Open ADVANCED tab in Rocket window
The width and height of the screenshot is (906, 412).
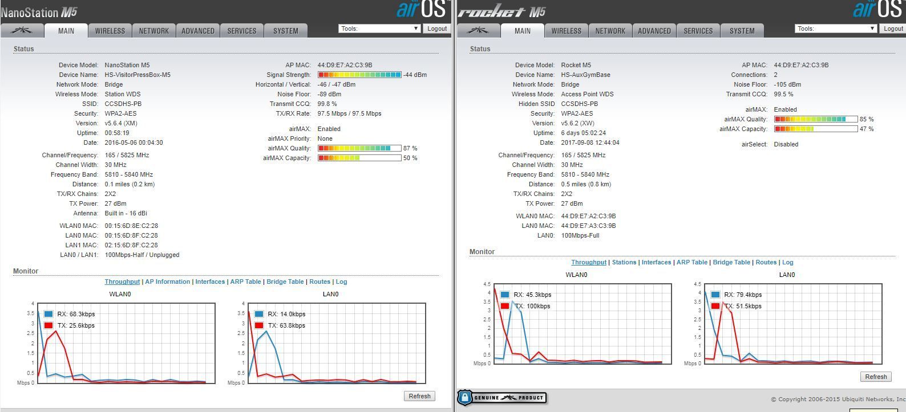point(654,31)
